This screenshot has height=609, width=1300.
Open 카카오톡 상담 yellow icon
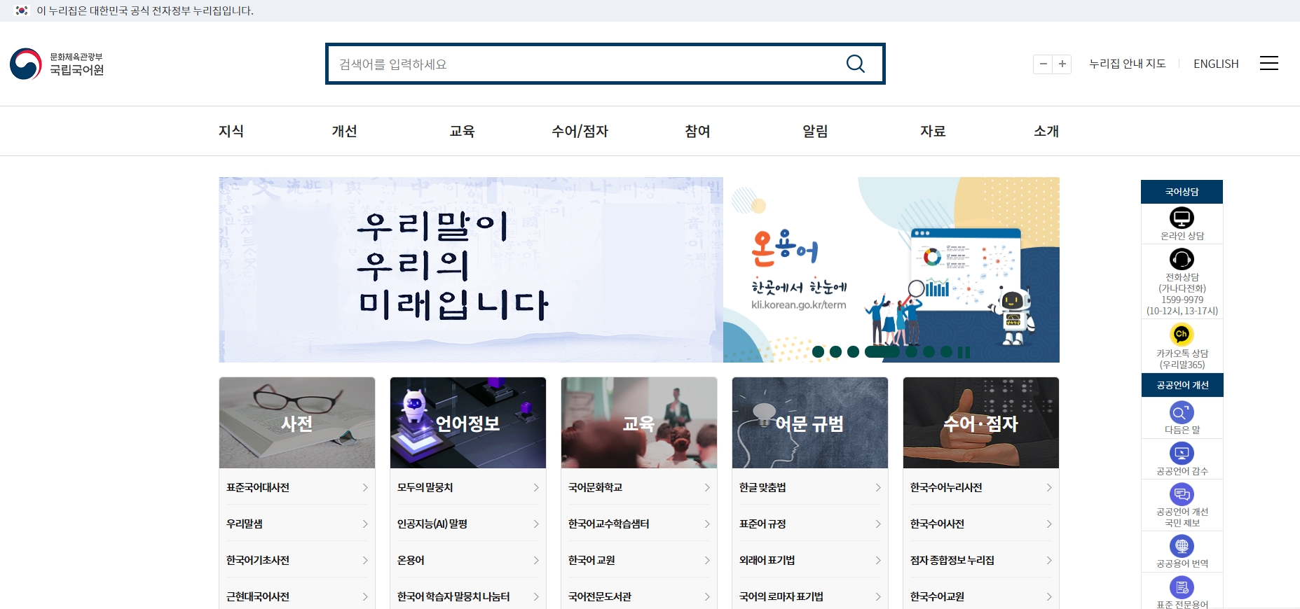pyautogui.click(x=1182, y=334)
